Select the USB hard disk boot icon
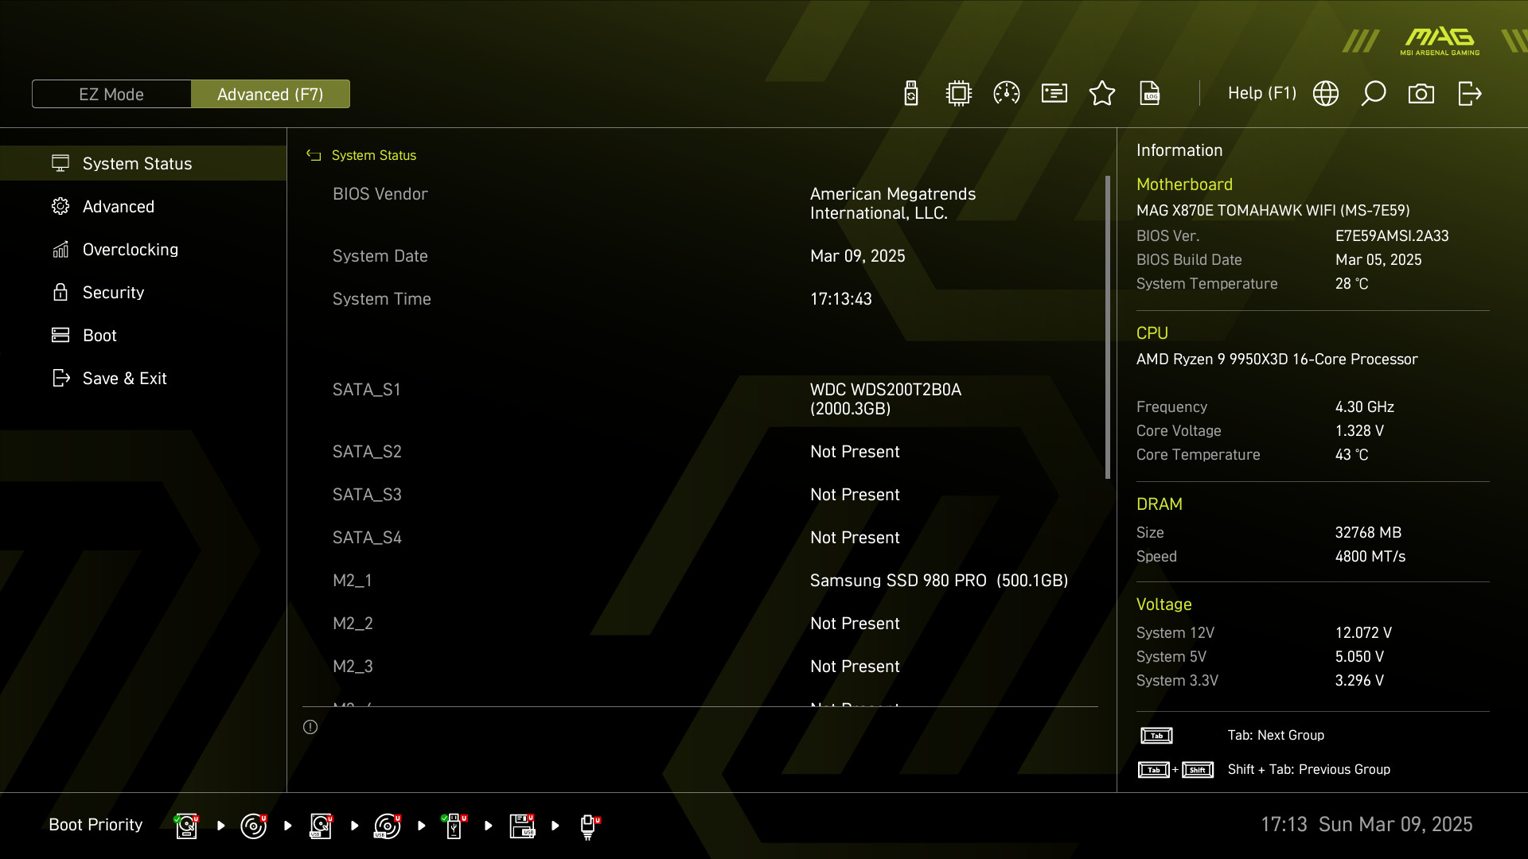Image resolution: width=1528 pixels, height=859 pixels. click(x=321, y=826)
